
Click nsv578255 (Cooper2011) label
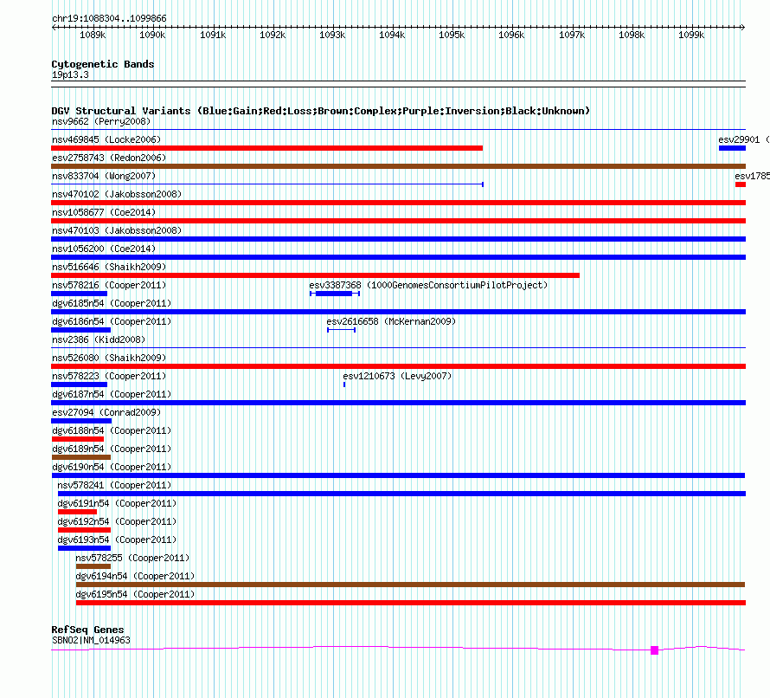132,558
